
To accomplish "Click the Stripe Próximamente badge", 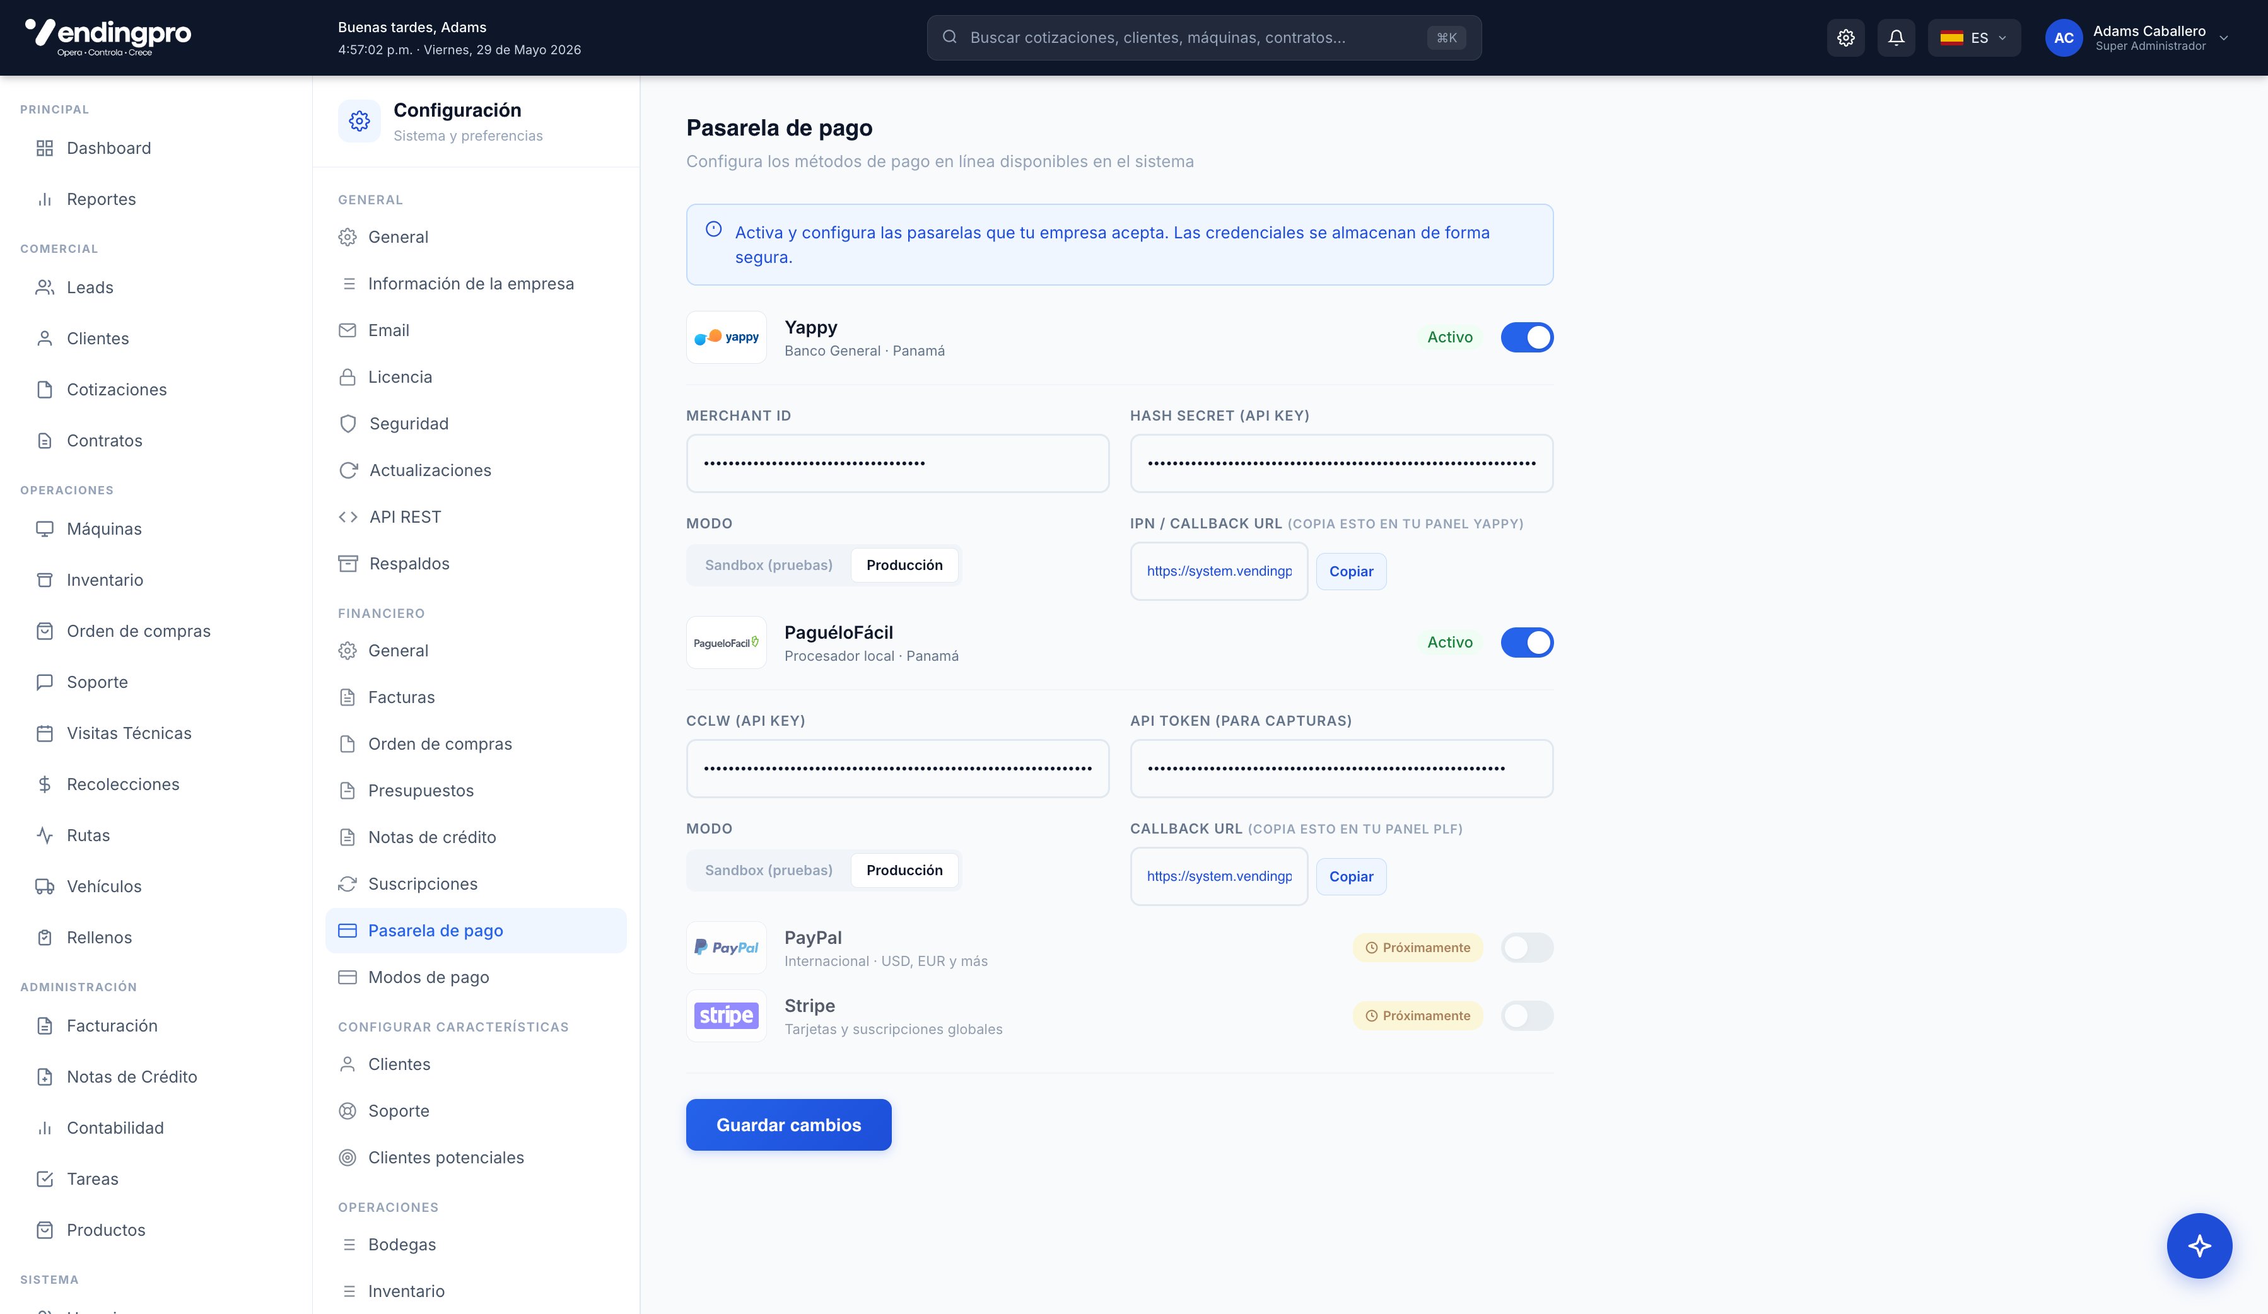I will (1418, 1016).
